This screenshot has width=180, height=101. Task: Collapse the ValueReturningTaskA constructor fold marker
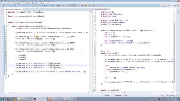pyautogui.click(x=97, y=31)
